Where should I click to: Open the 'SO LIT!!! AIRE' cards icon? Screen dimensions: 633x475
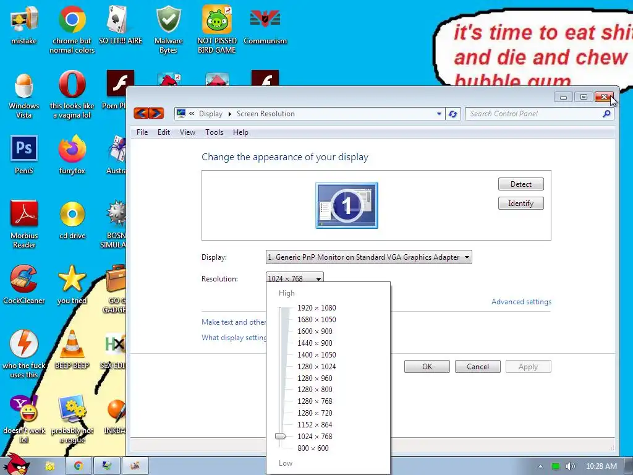121,25
